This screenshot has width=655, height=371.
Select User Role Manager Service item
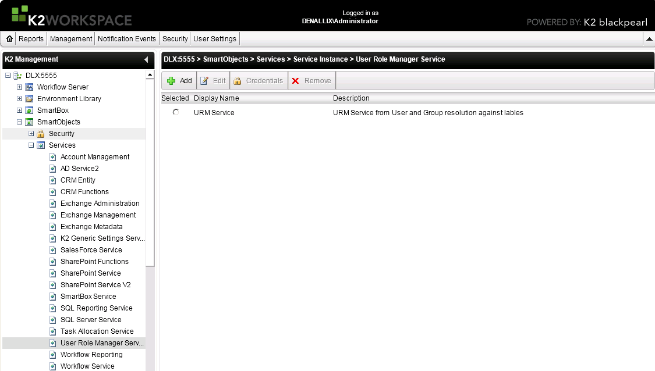(102, 343)
